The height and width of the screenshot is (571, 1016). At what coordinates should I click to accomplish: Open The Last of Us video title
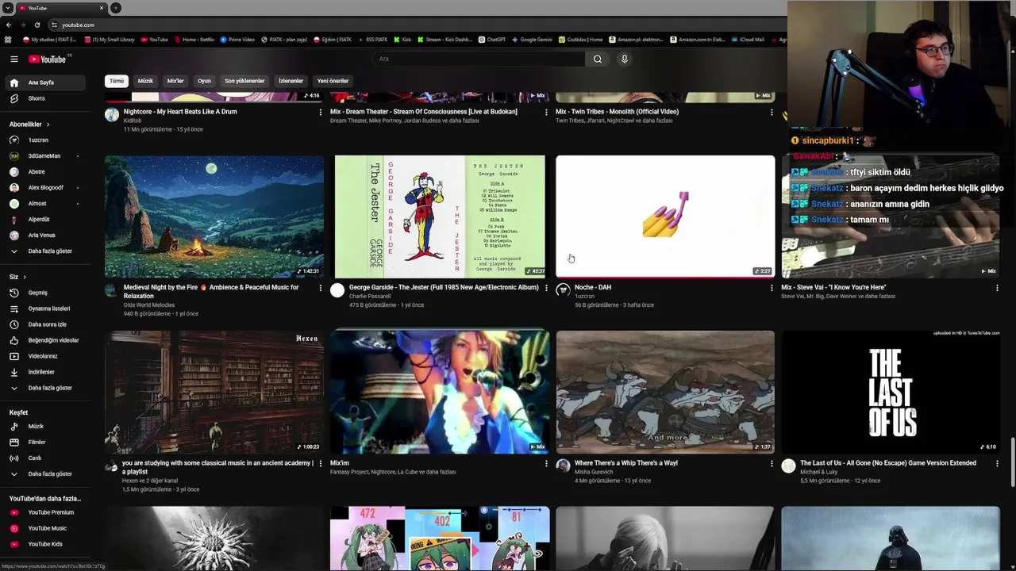pos(888,463)
